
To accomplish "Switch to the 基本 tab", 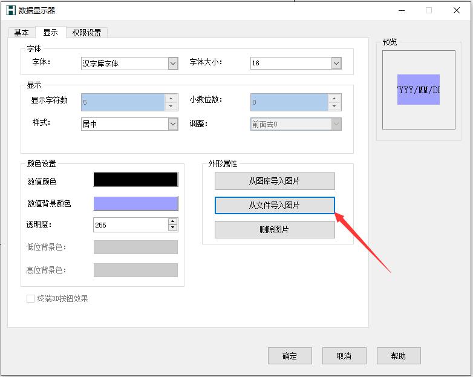I will tap(21, 33).
